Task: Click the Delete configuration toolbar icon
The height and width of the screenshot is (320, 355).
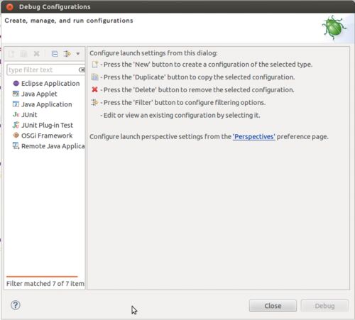Action: click(36, 54)
